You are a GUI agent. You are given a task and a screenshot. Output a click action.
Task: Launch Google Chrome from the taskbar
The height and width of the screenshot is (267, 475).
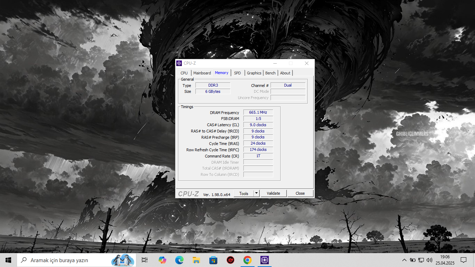coord(247,260)
